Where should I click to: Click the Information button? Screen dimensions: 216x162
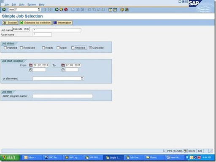coord(62,23)
